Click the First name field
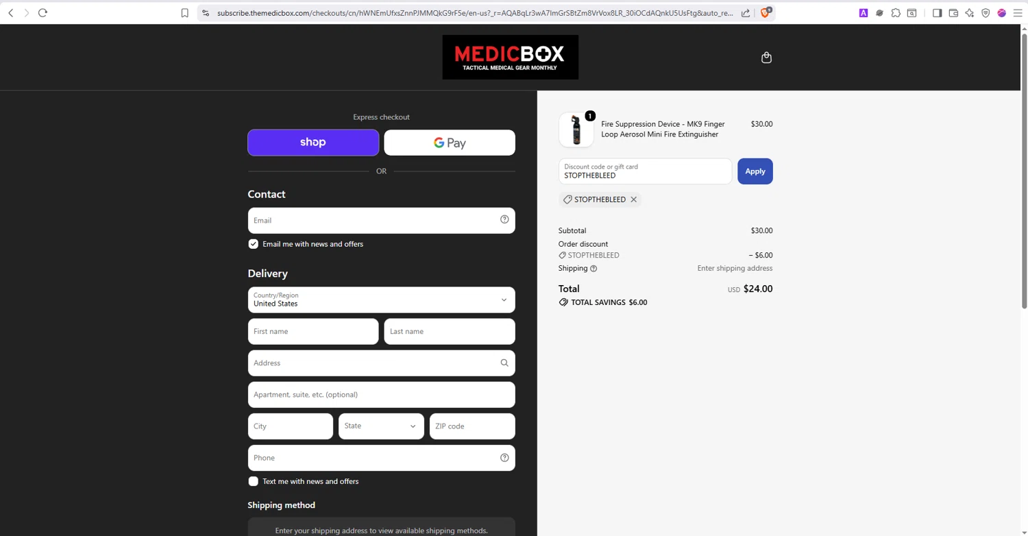This screenshot has height=536, width=1028. click(313, 332)
